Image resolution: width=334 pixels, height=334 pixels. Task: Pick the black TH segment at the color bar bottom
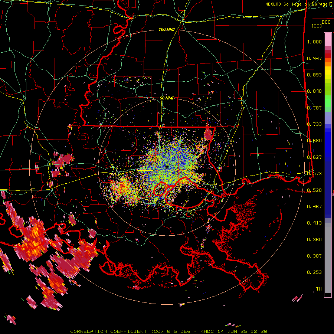tap(328, 295)
